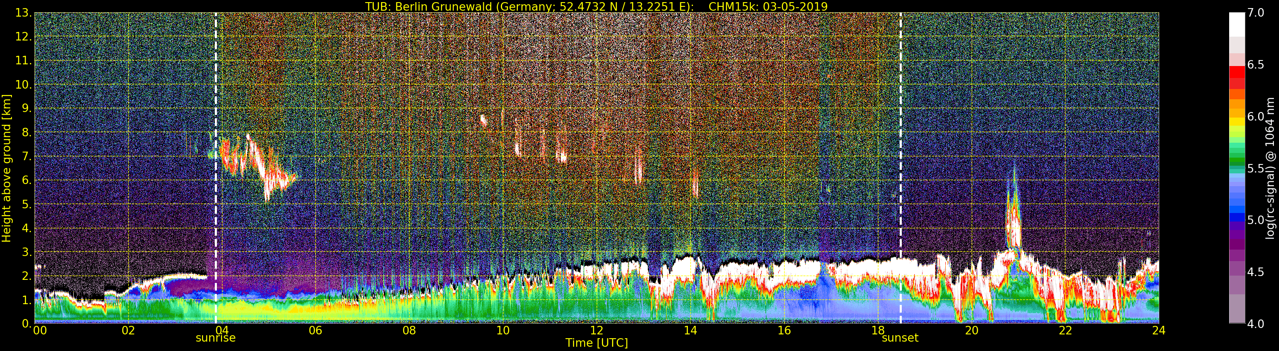Viewport: 1279px width, 351px height.
Task: Select the white top segment of the colorbar
Action: click(1236, 24)
